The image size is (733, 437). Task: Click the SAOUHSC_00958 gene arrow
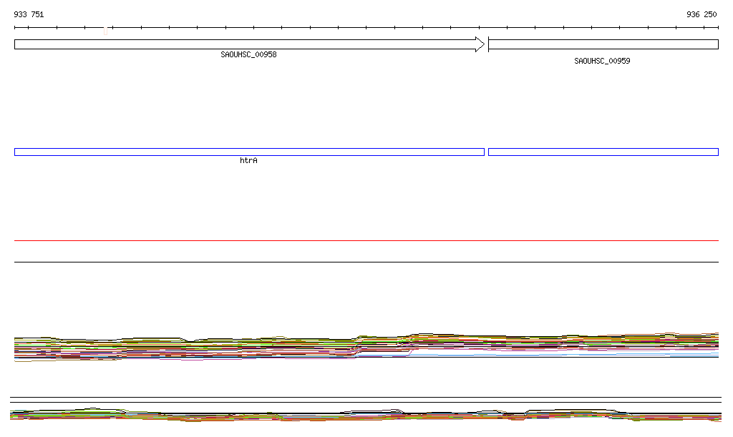tap(243, 44)
